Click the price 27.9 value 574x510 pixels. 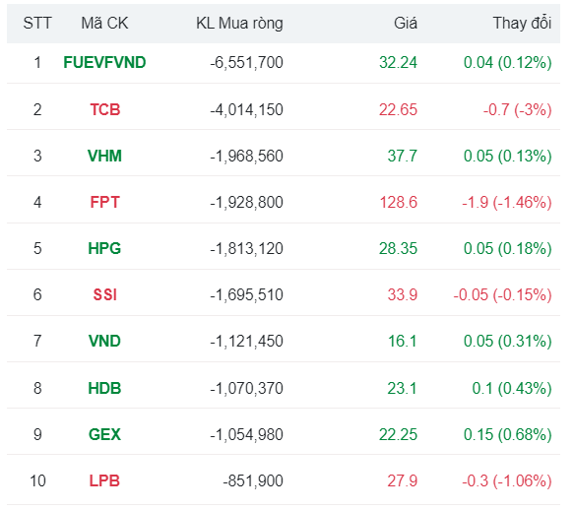[x=403, y=480]
